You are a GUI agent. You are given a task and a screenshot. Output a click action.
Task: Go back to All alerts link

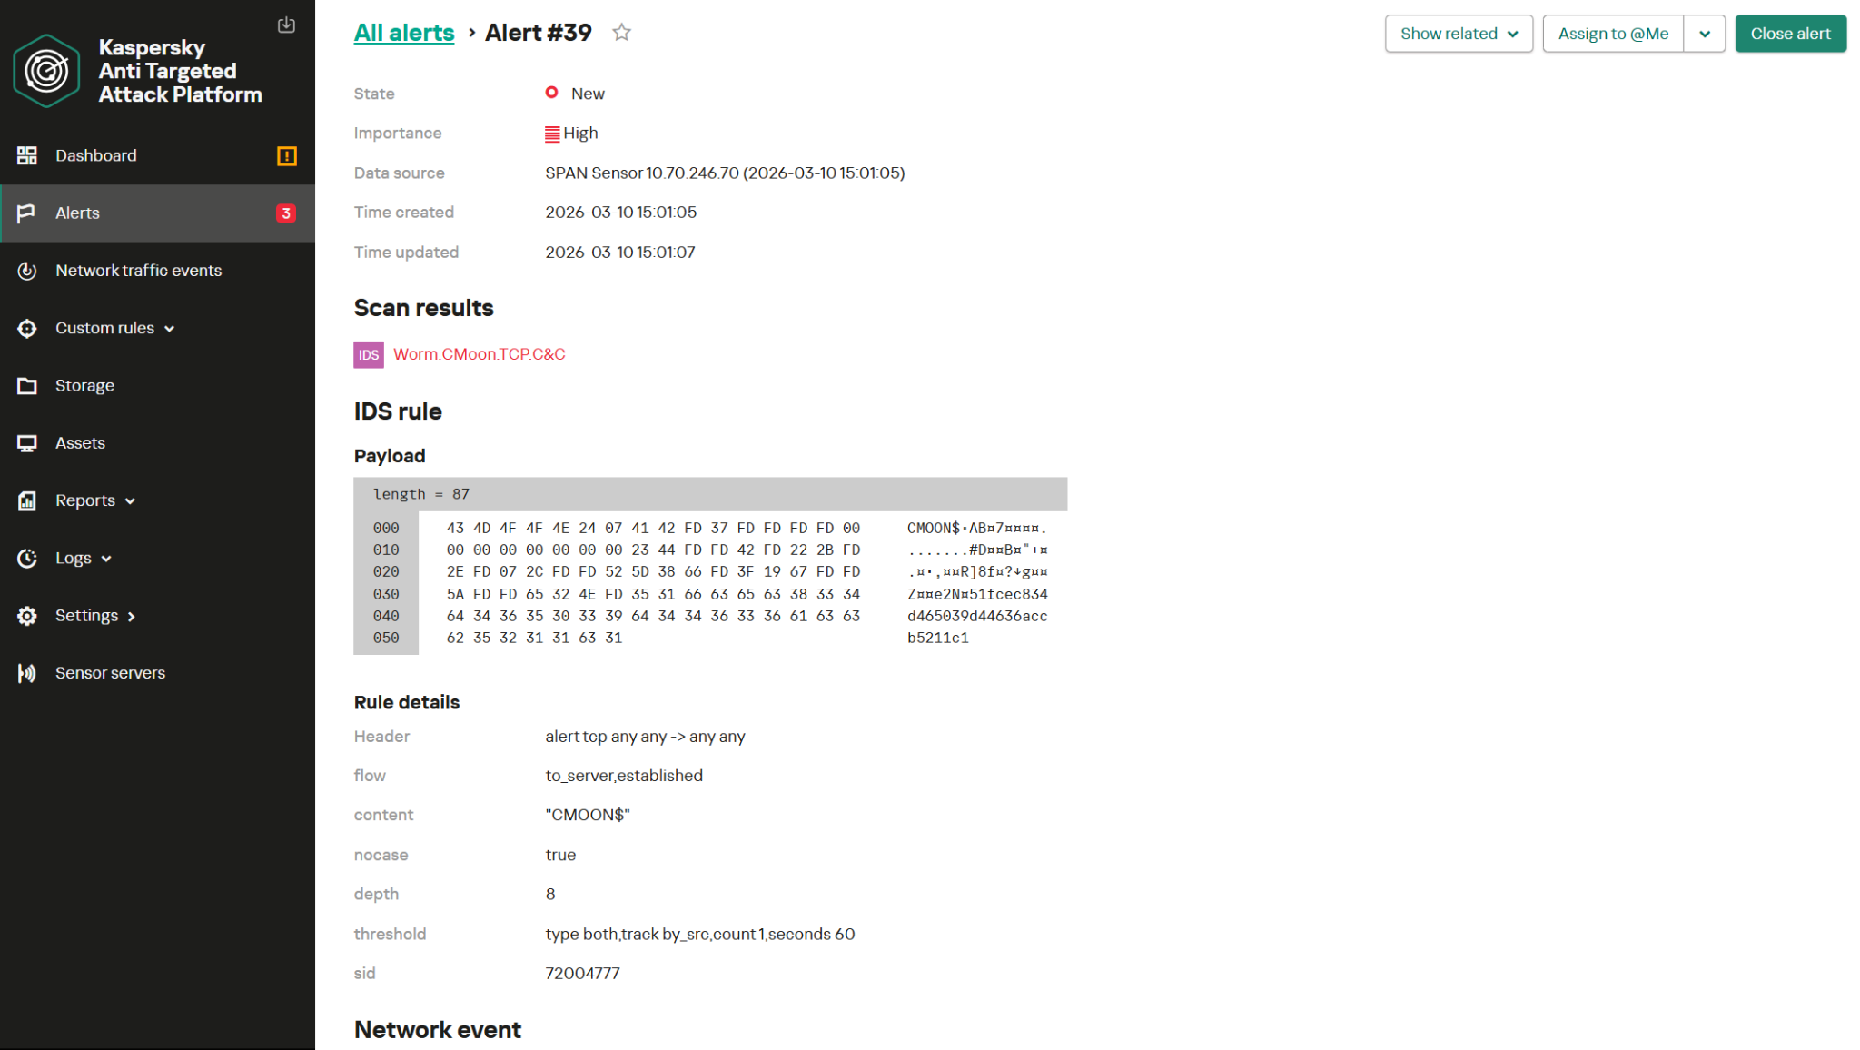coord(403,33)
